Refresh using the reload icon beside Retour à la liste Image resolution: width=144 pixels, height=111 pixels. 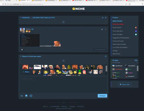(x=106, y=56)
